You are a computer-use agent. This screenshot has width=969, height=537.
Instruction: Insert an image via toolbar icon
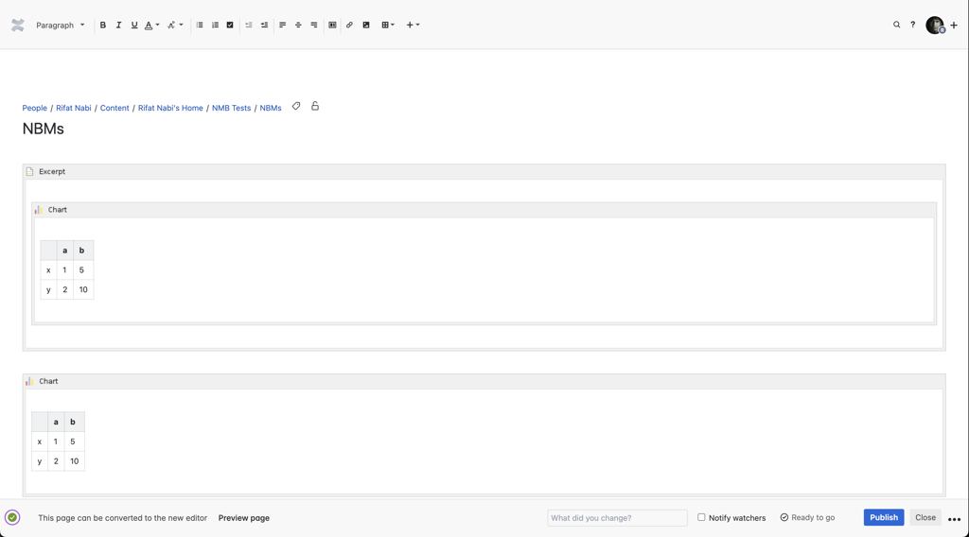366,26
